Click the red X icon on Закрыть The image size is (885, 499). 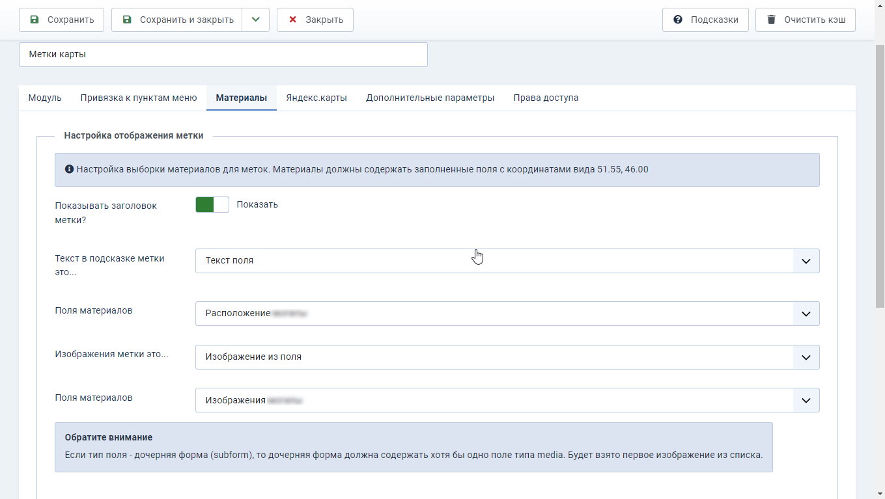[292, 20]
